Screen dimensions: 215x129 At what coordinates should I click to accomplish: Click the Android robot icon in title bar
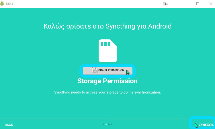coord(2,4)
